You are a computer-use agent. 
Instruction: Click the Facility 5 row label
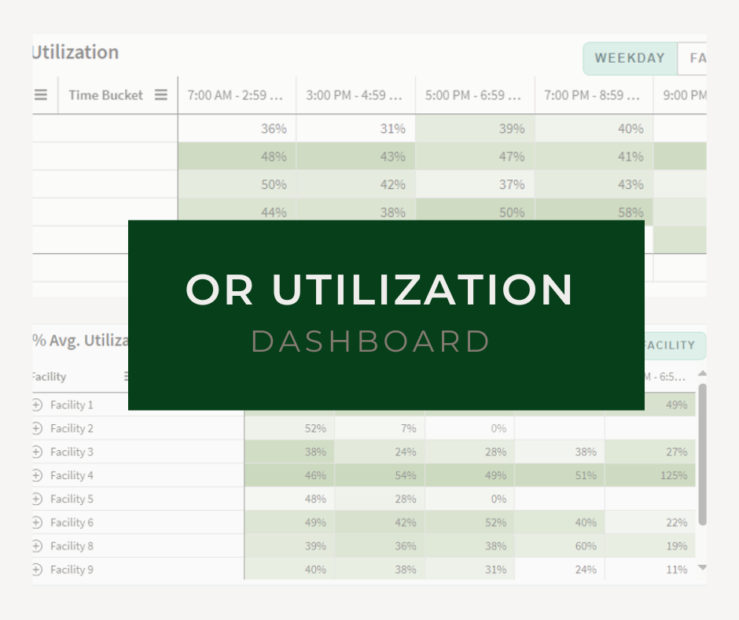coord(72,499)
